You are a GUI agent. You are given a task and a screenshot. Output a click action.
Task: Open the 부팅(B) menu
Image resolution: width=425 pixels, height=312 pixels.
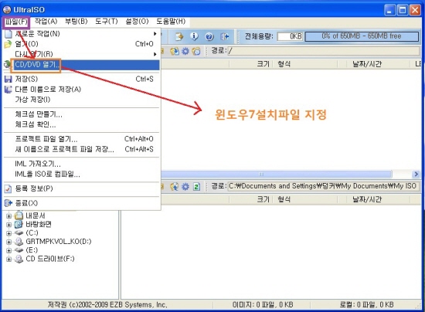[x=76, y=22]
